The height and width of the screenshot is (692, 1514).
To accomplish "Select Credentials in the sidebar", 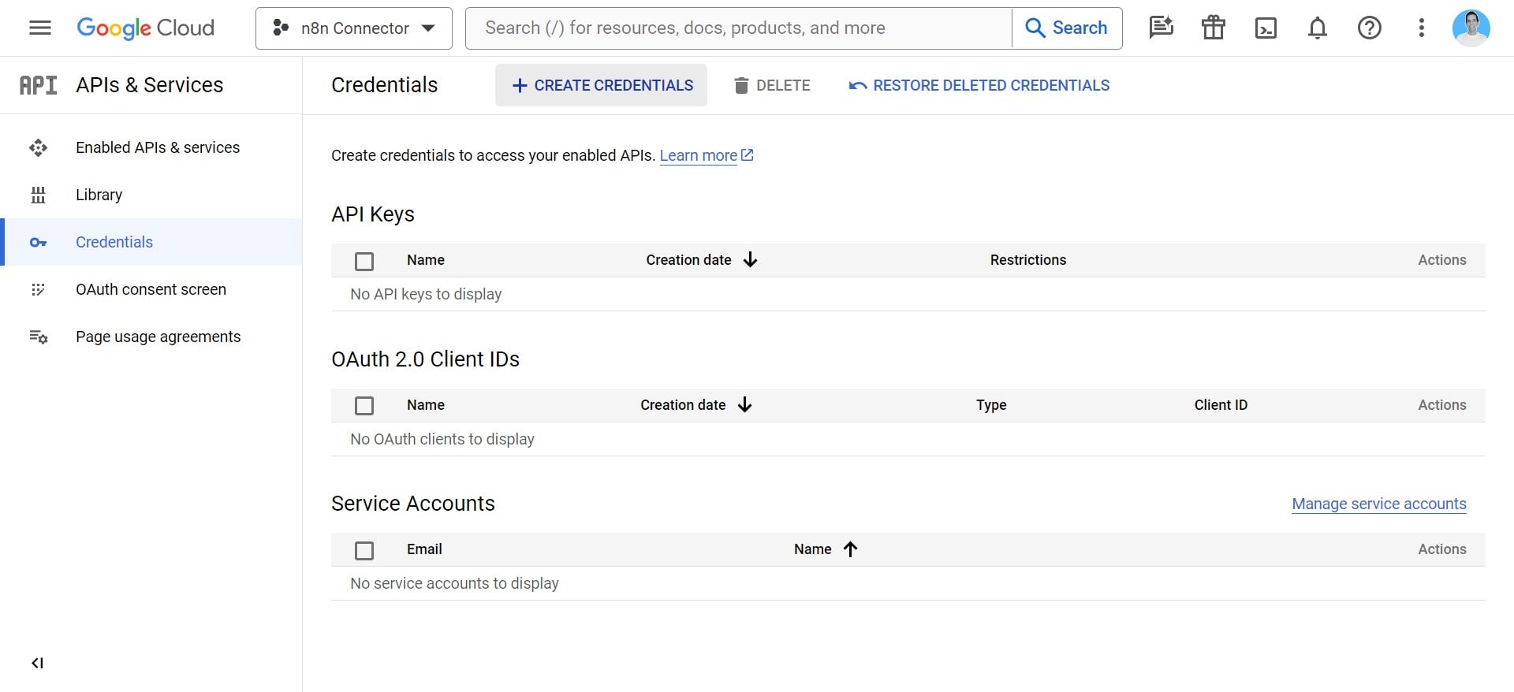I will (151, 242).
